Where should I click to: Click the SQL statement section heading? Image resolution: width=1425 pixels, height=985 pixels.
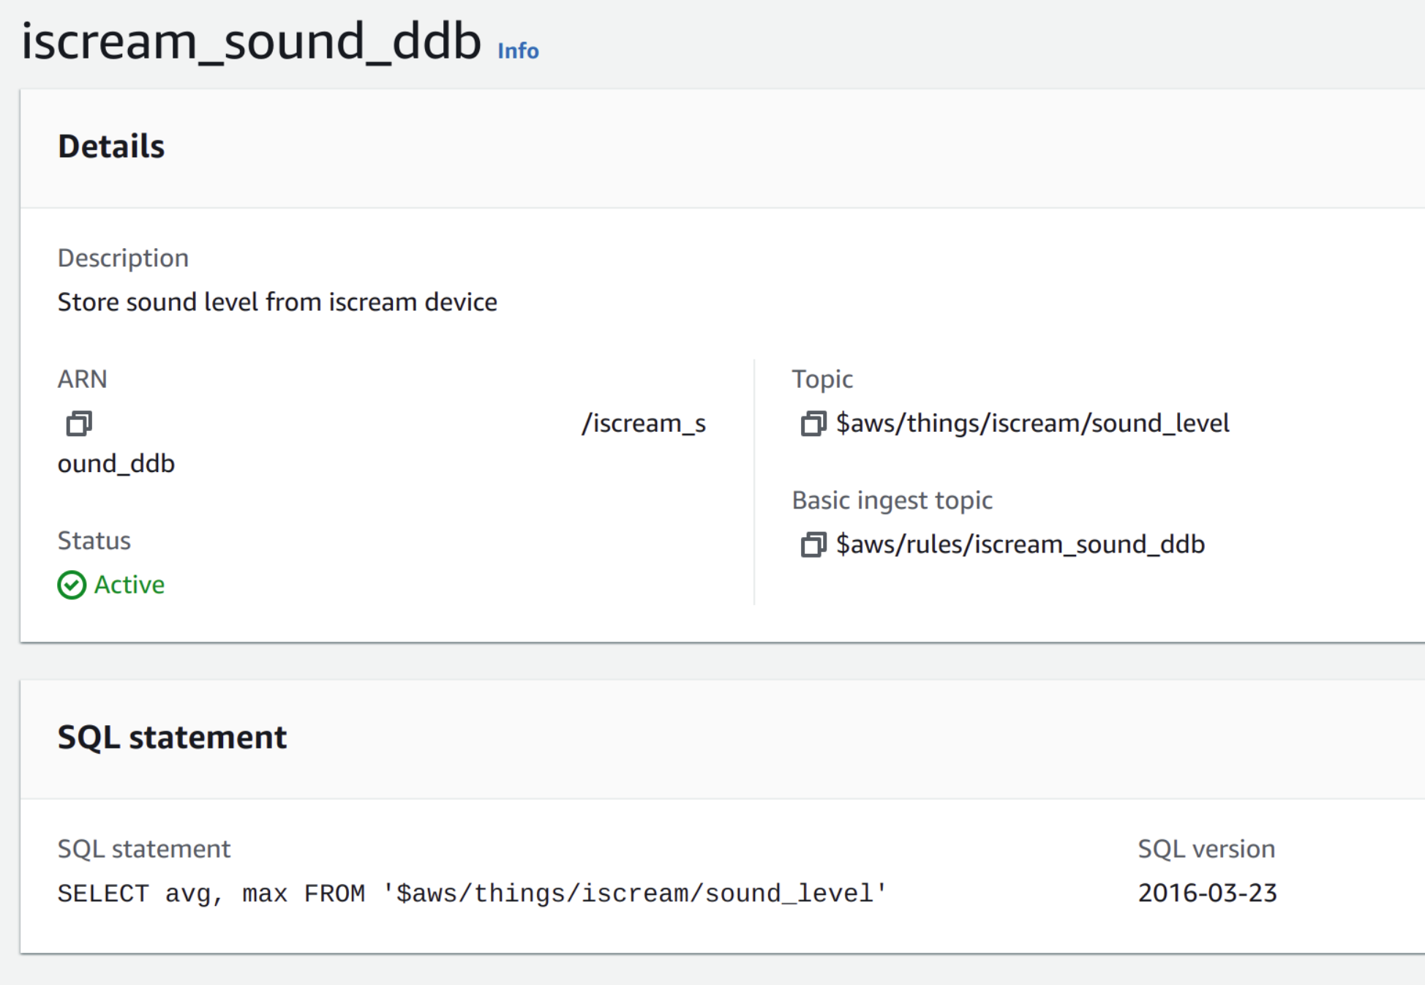[172, 737]
